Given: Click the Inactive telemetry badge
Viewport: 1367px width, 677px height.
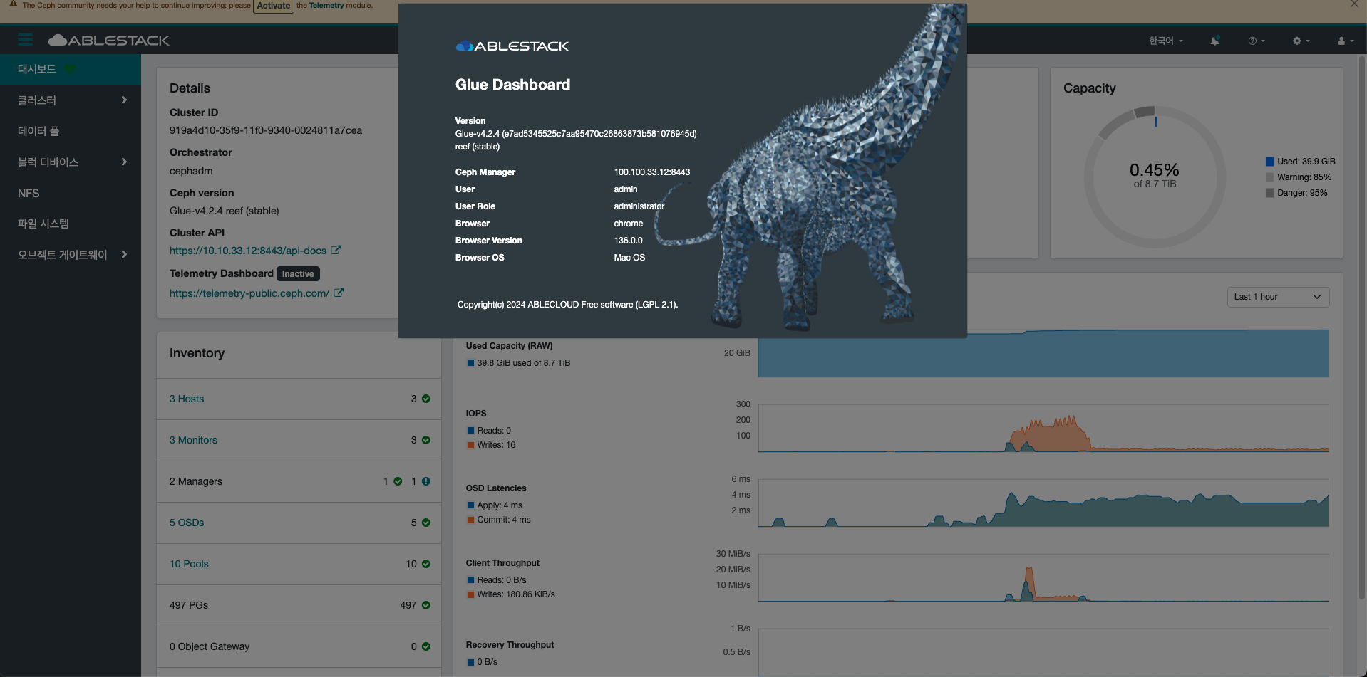Looking at the screenshot, I should (x=298, y=274).
